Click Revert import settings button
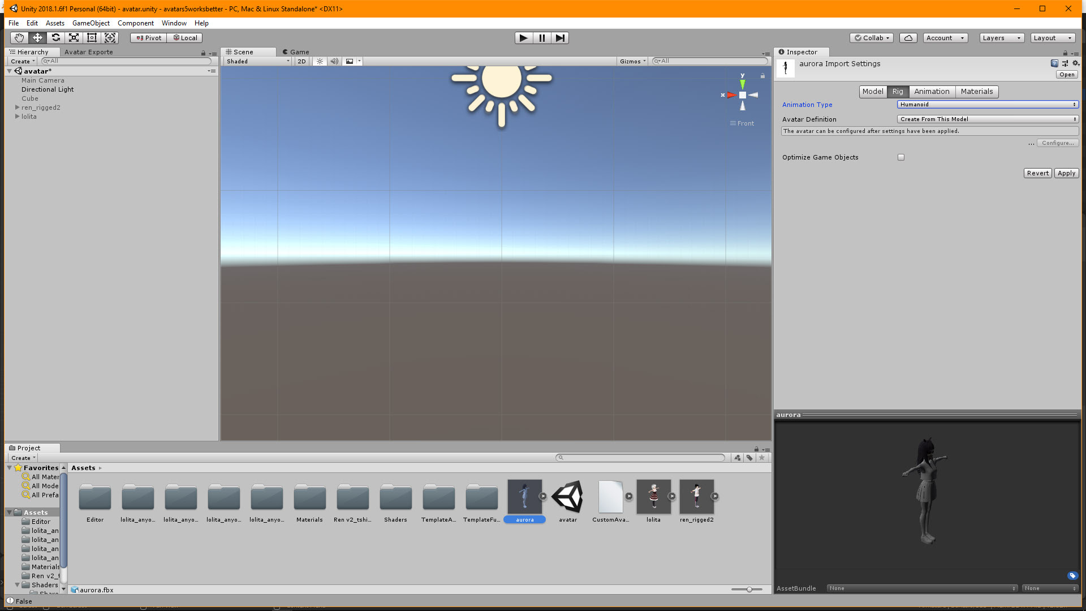Image resolution: width=1086 pixels, height=611 pixels. tap(1038, 173)
